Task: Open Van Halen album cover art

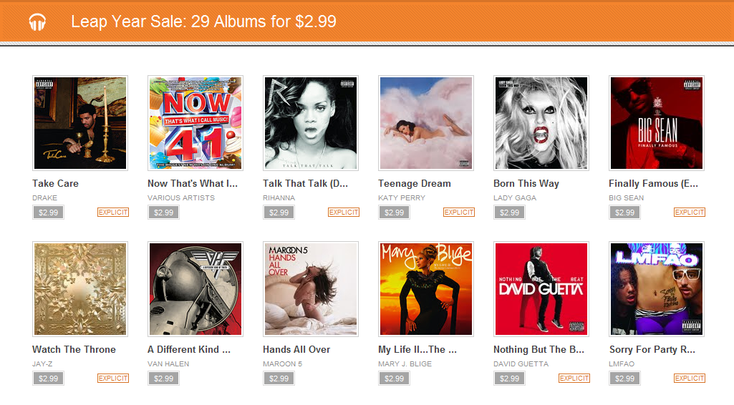Action: 195,289
